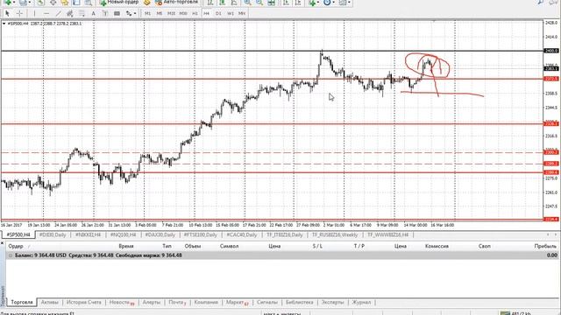This screenshot has height=315, width=561.
Task: Open the #NQ100,H4 chart tab
Action: pyautogui.click(x=123, y=234)
